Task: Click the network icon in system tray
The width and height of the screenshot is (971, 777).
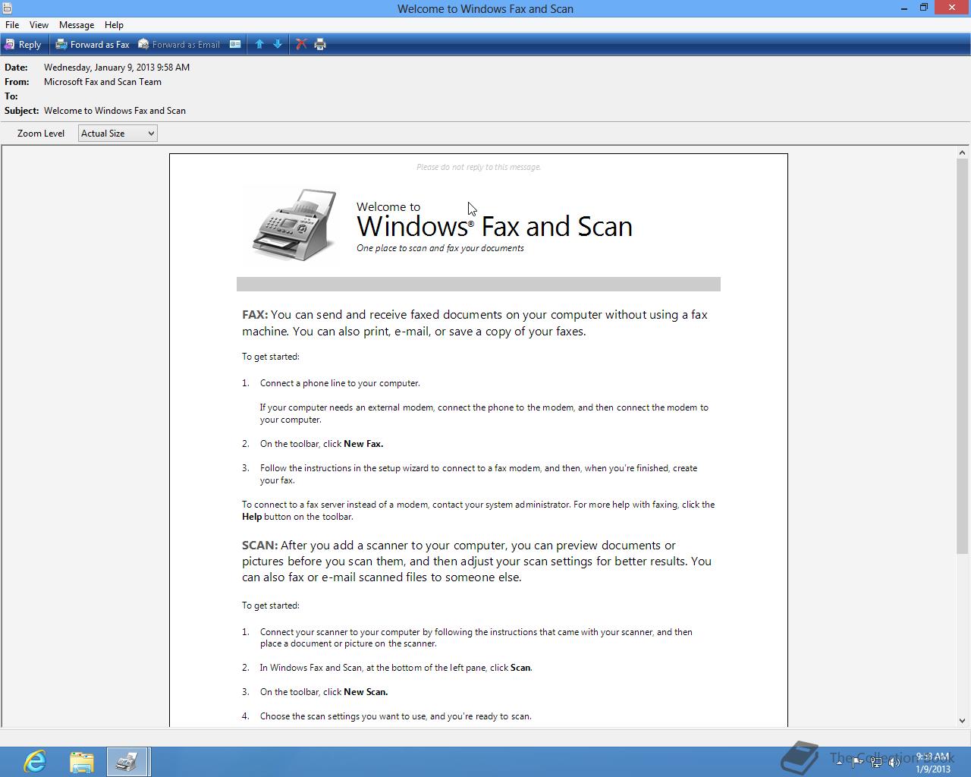Action: (x=876, y=763)
